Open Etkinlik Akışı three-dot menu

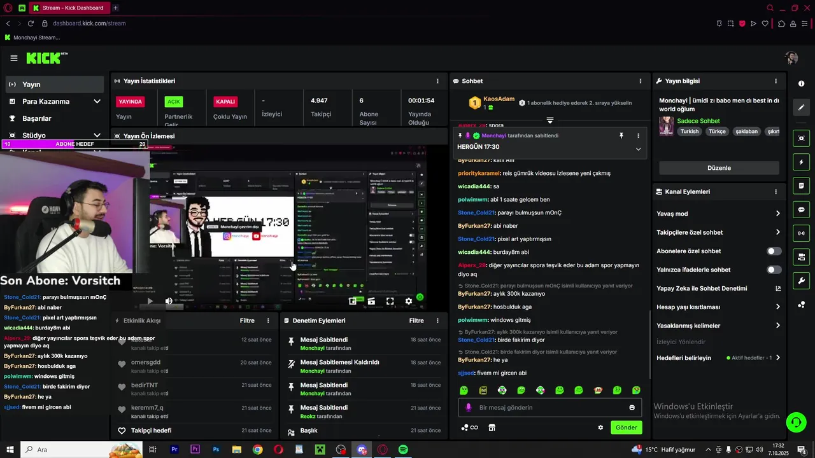pos(268,321)
